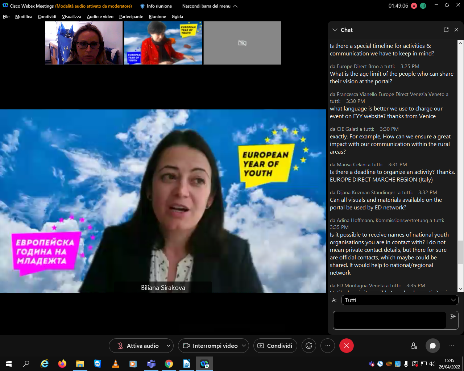Screen dimensions: 464x371
Task: Open panel options ellipsis at bottom right
Action: (452, 346)
